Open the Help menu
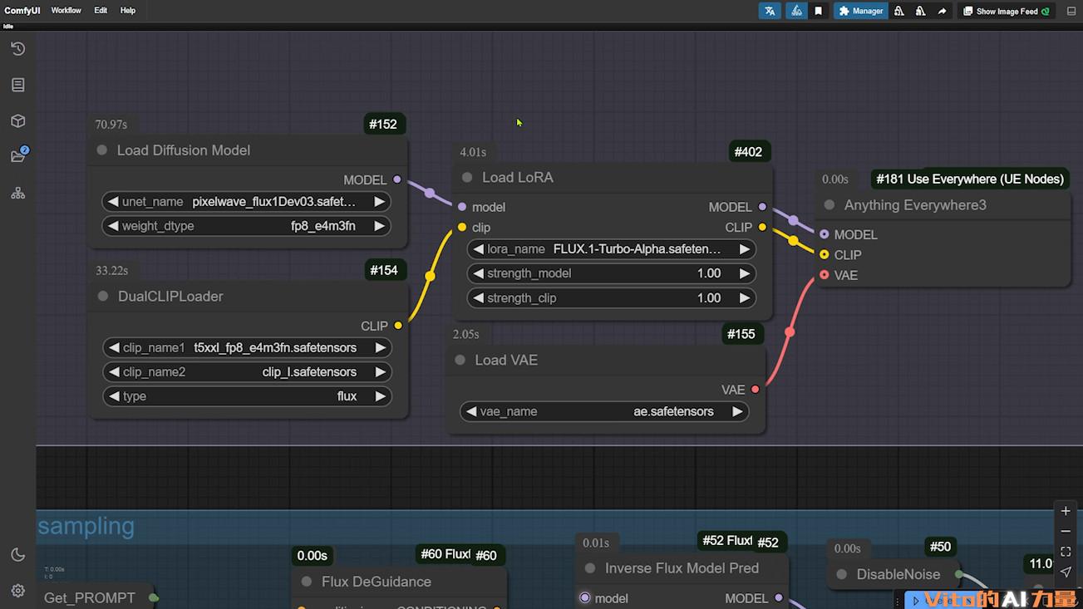1083x609 pixels. tap(127, 11)
